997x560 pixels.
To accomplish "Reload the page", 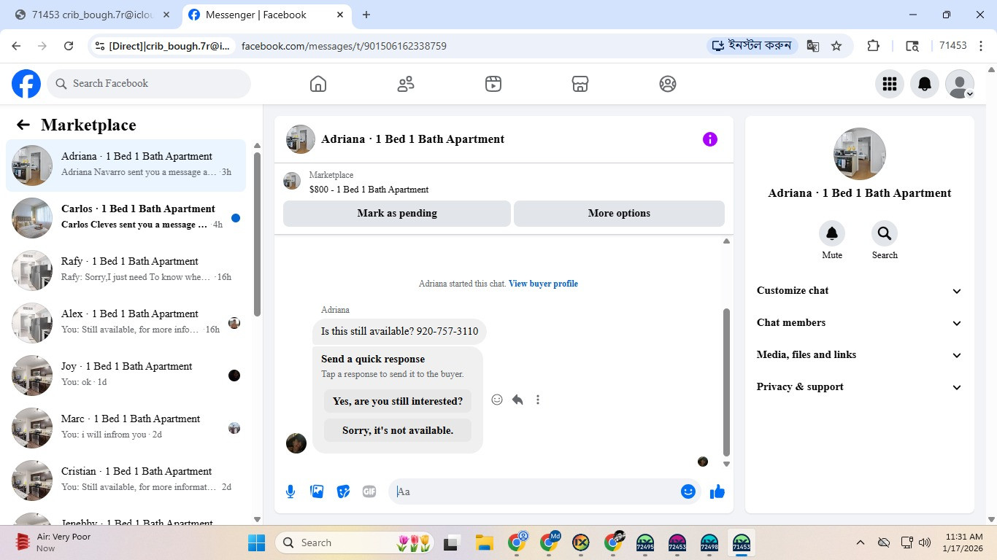I will pyautogui.click(x=69, y=46).
